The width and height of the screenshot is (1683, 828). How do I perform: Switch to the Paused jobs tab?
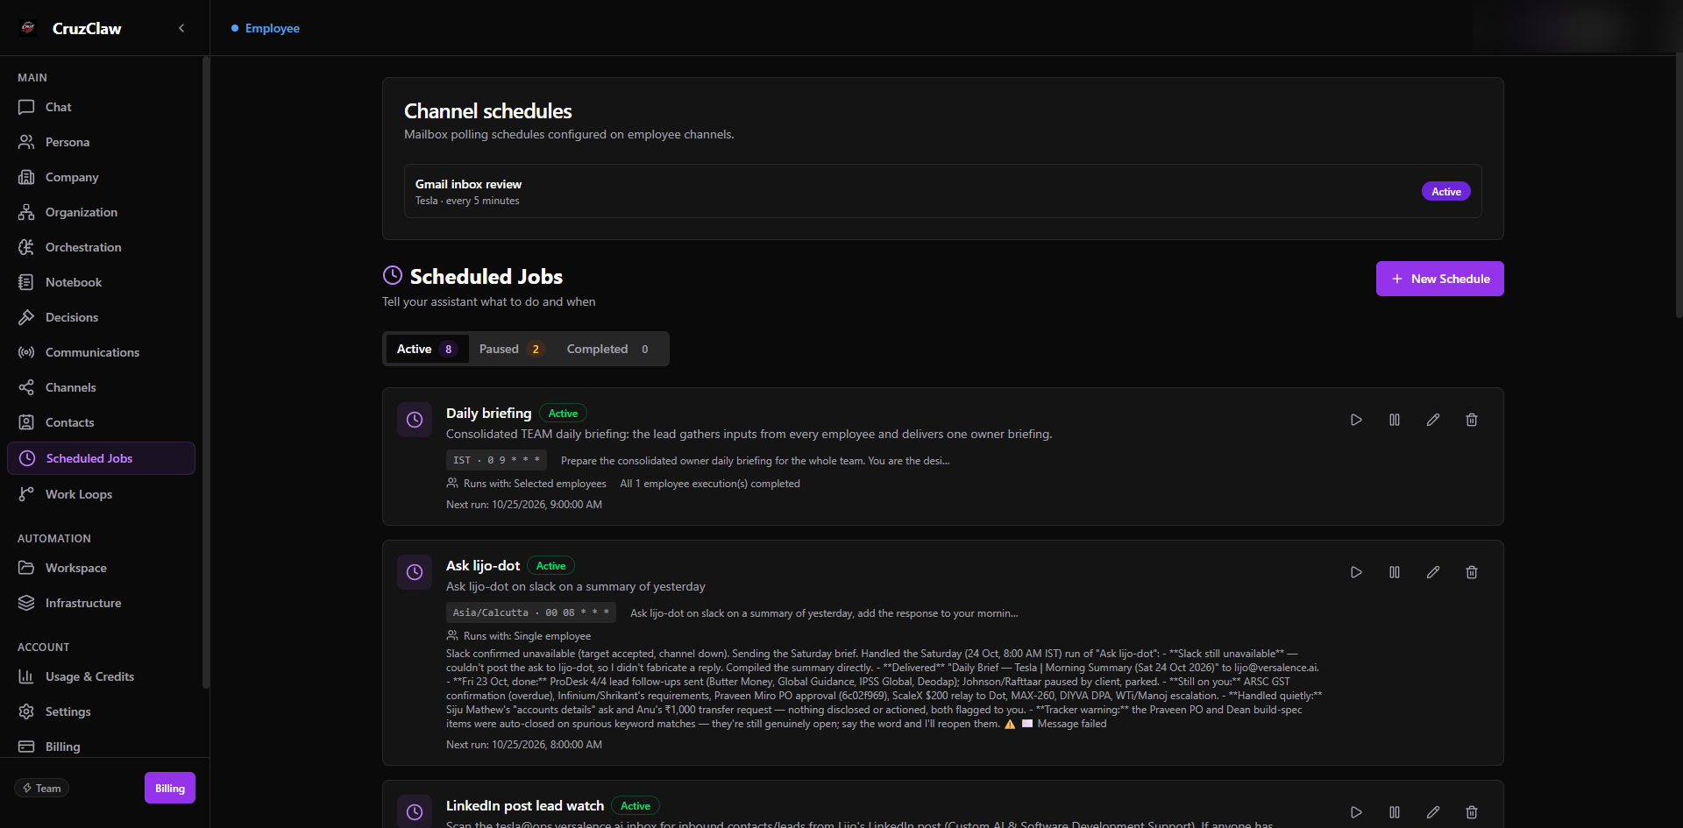click(x=512, y=349)
